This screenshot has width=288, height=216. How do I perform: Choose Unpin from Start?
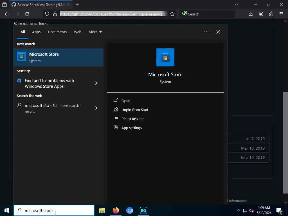tap(135, 110)
